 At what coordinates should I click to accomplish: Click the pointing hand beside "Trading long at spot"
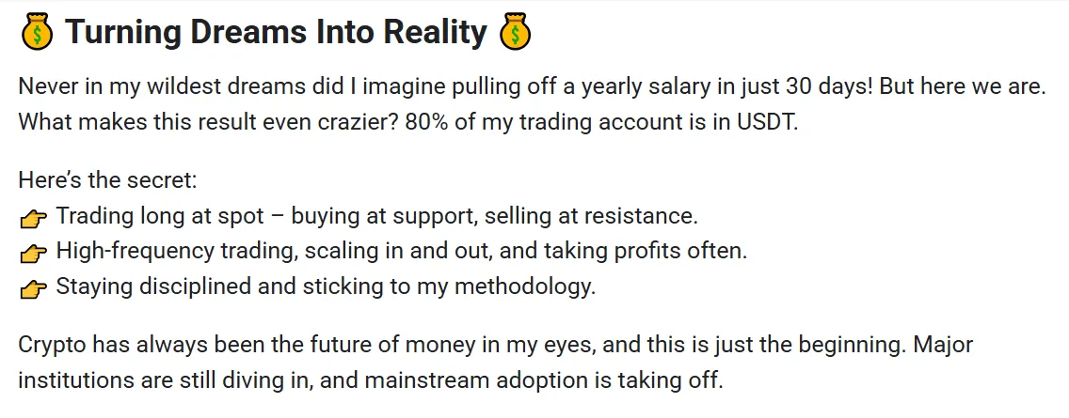point(34,218)
